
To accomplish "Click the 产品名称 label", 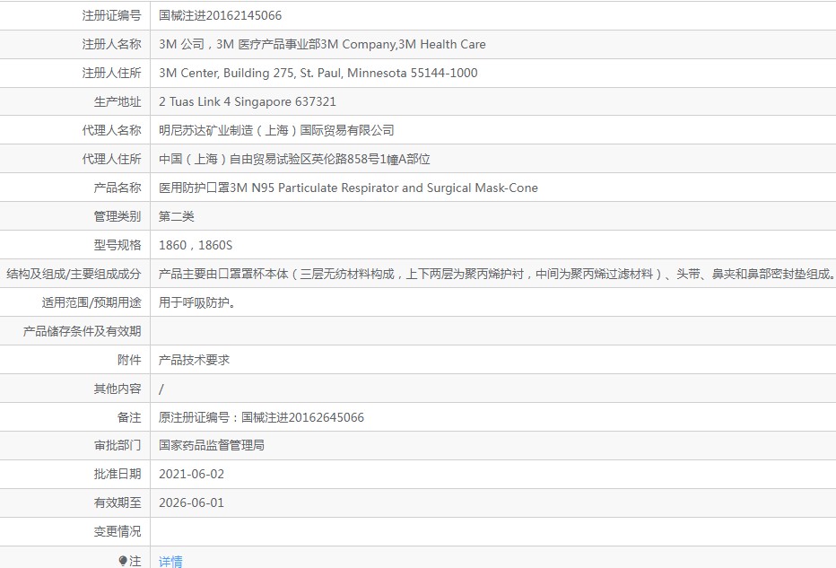I will 118,188.
